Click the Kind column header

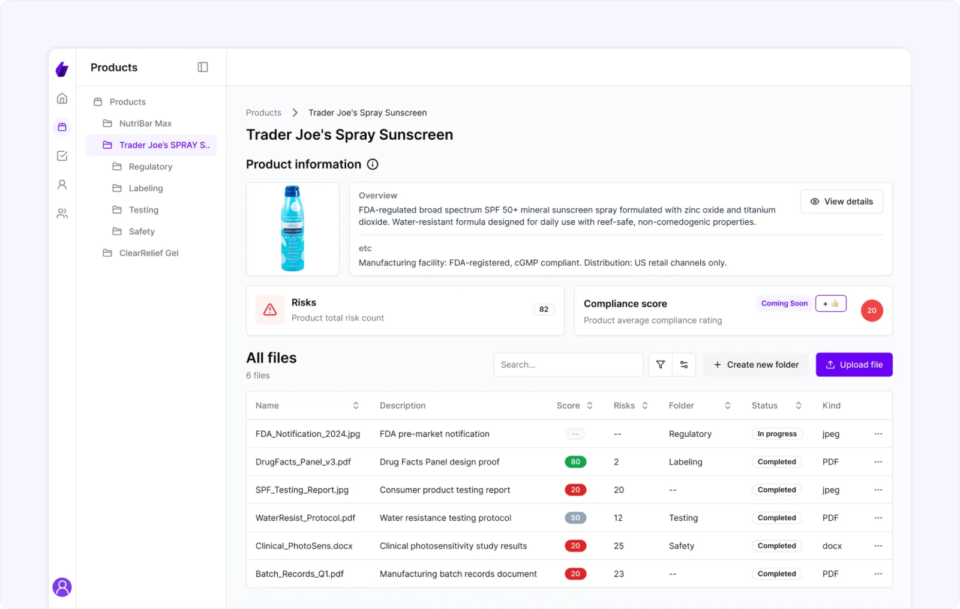832,406
